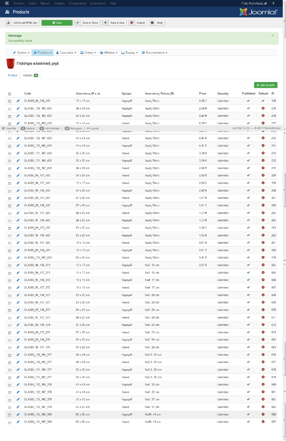This screenshot has width=286, height=441.
Task: Click default green check of variant 198
Action: (x=263, y=101)
